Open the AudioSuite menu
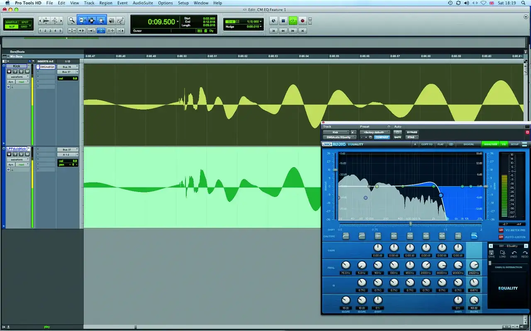 click(x=143, y=3)
